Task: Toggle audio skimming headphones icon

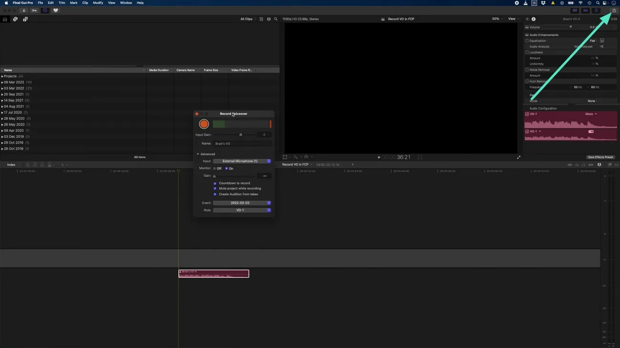Action: coord(583,165)
